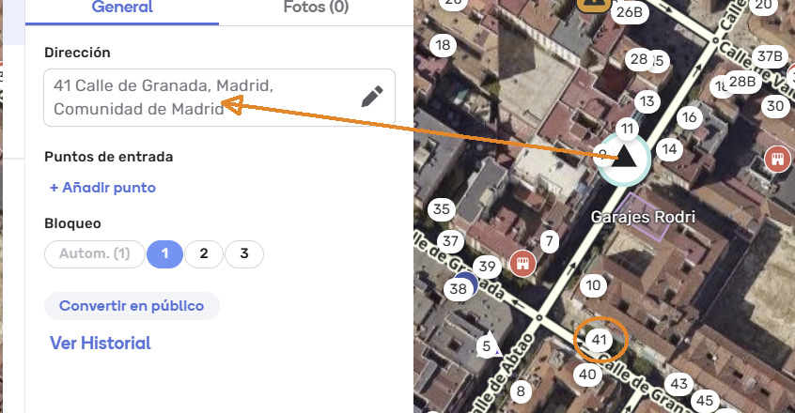Click the red shop marker beside number 30
This screenshot has width=795, height=413.
776,158
